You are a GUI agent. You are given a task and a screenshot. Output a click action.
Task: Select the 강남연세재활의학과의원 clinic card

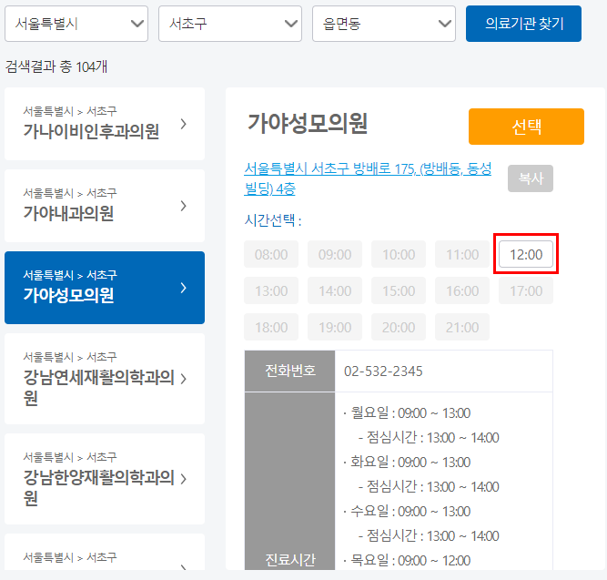[105, 379]
